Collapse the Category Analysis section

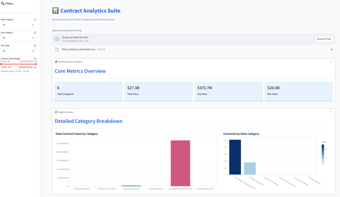[331, 112]
